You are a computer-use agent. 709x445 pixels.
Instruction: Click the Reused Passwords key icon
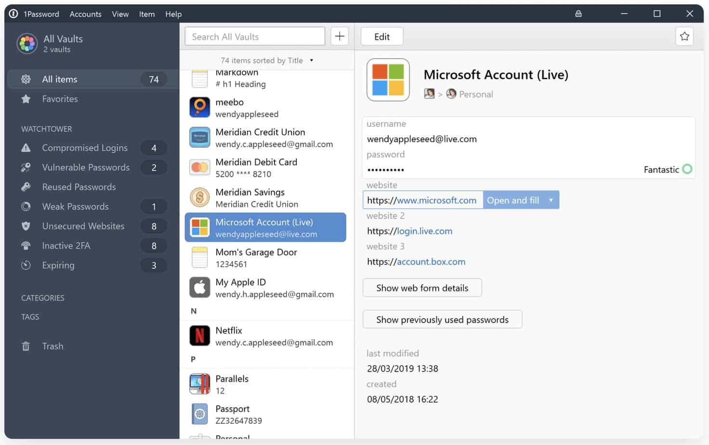pos(26,187)
